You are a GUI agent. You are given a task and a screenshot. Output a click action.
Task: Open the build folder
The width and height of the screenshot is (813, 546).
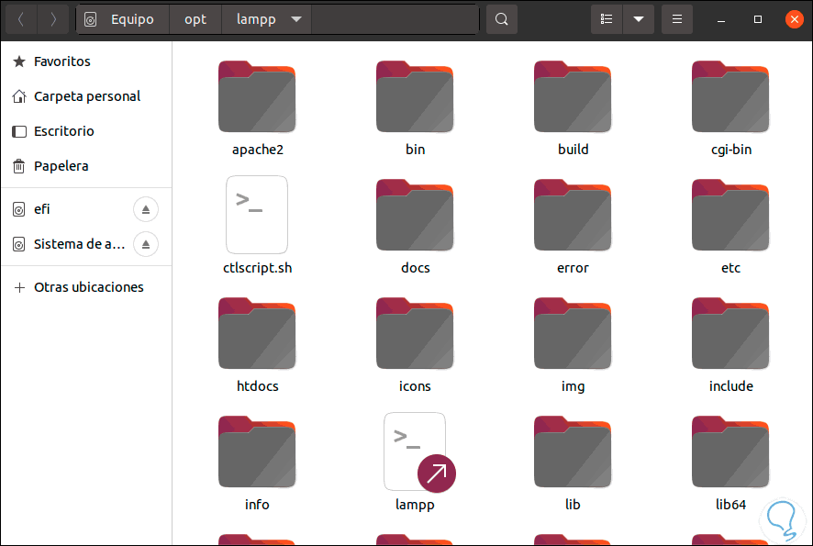[573, 96]
